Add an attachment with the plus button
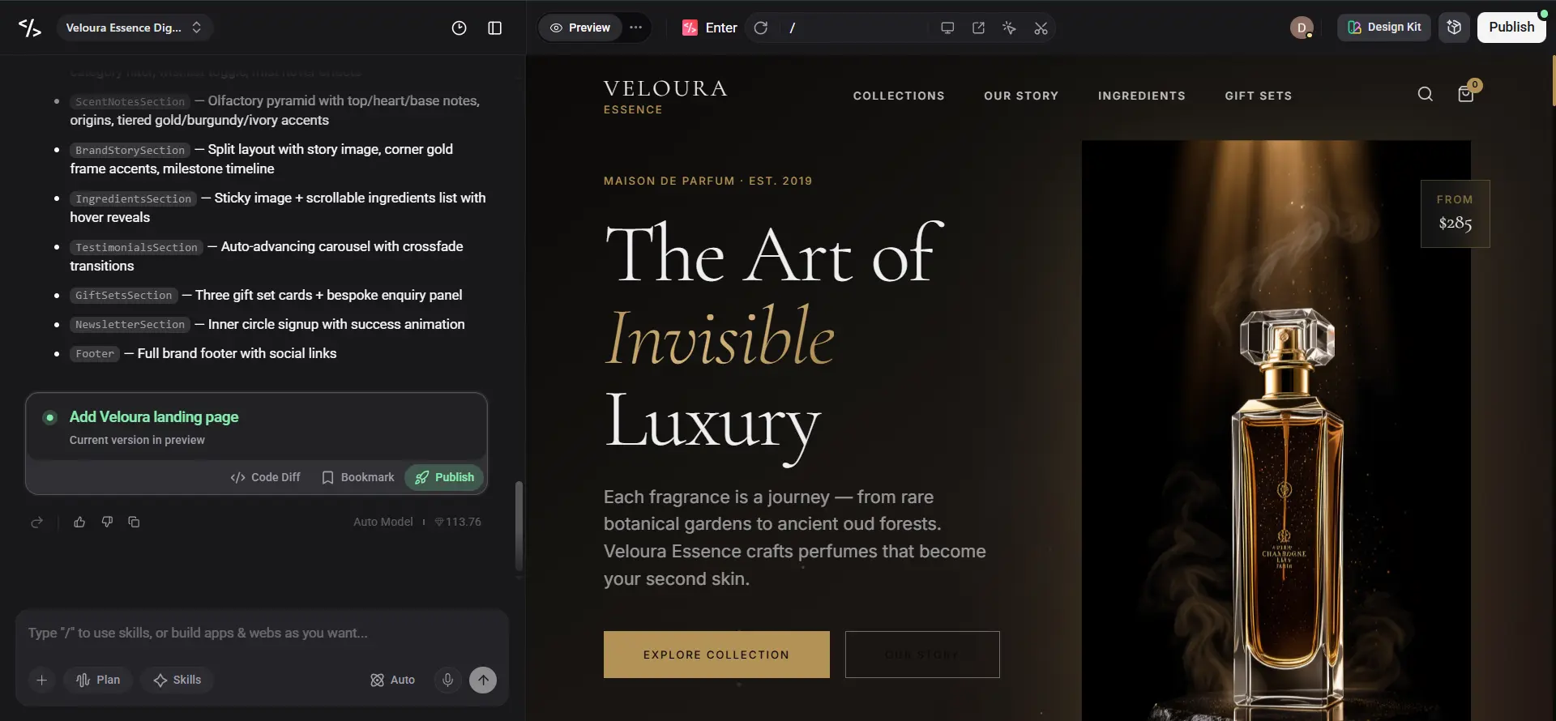The height and width of the screenshot is (721, 1556). pos(41,680)
